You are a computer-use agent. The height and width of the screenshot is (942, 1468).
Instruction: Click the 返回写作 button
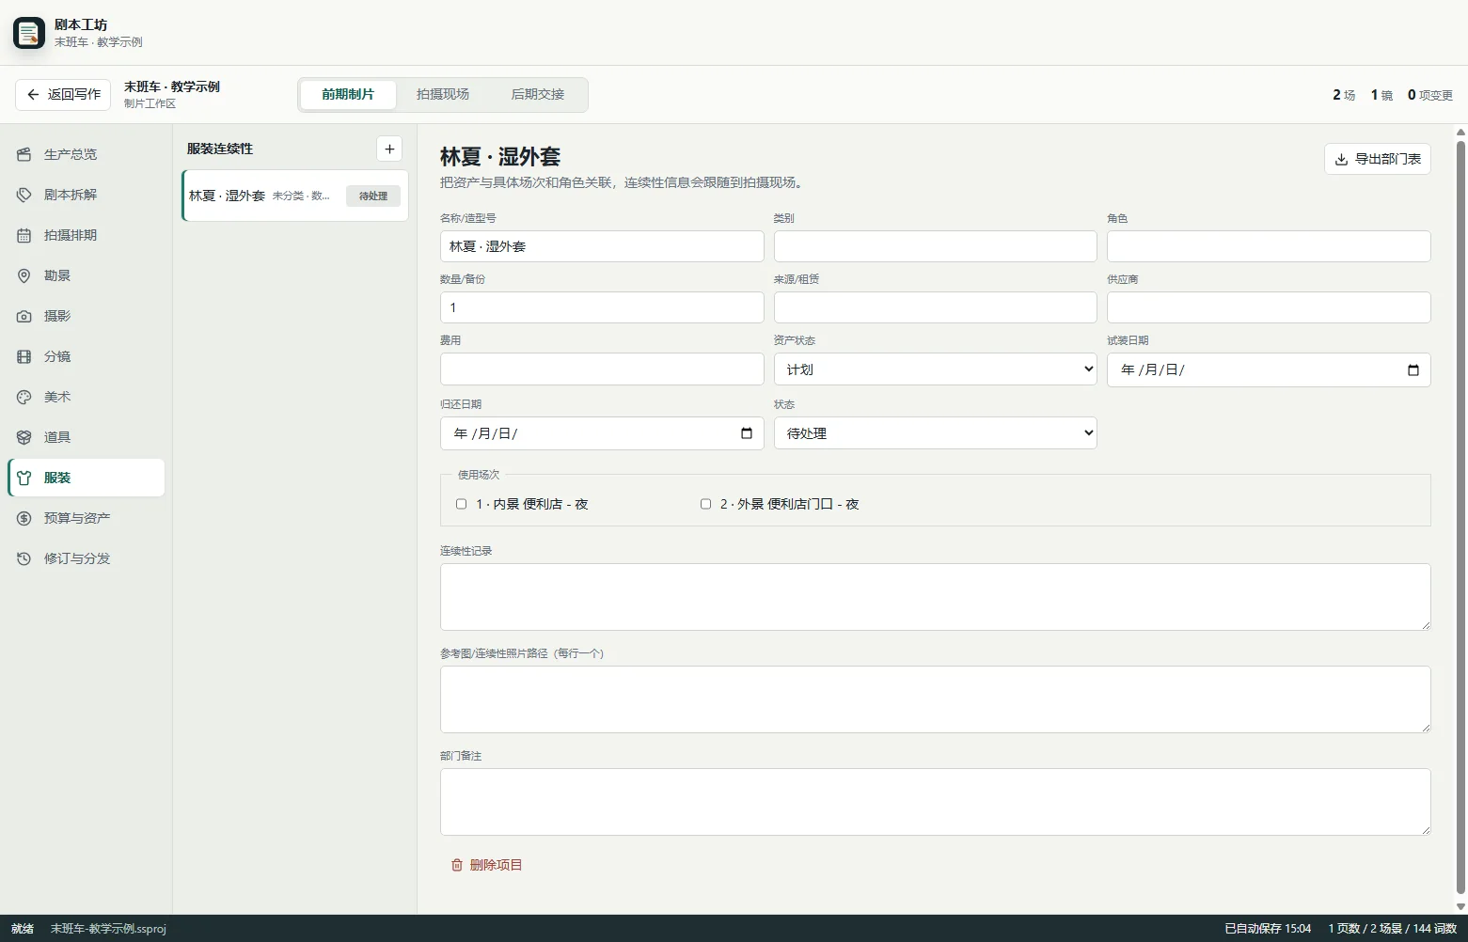63,94
